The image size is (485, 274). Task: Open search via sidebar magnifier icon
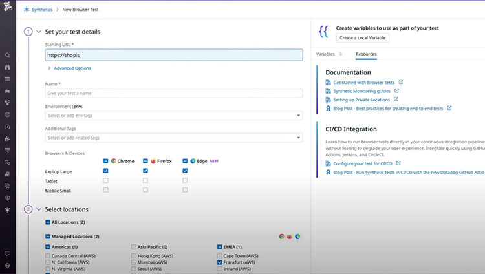tap(7, 56)
